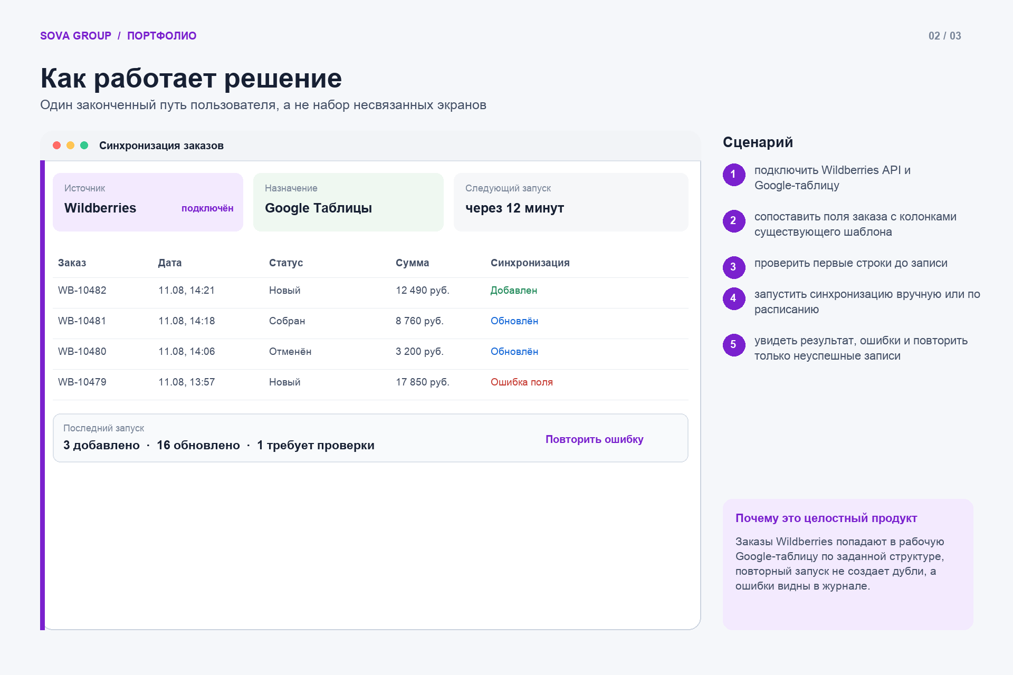Viewport: 1013px width, 675px height.
Task: Click the Новый status of order WB-10482
Action: tap(285, 291)
